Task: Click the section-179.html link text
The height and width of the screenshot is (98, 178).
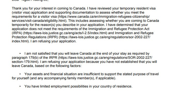Action: 25,62
